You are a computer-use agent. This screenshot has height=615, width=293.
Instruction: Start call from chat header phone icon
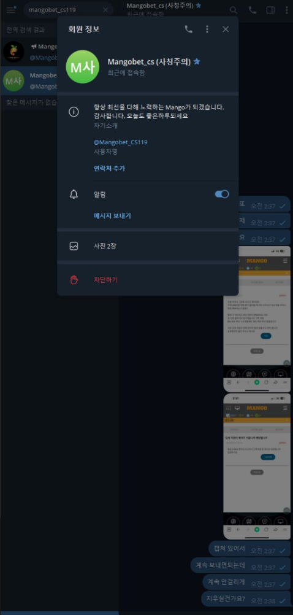(x=253, y=10)
